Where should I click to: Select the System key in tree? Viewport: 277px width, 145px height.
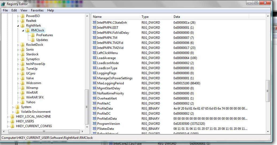pyautogui.click(x=26, y=107)
